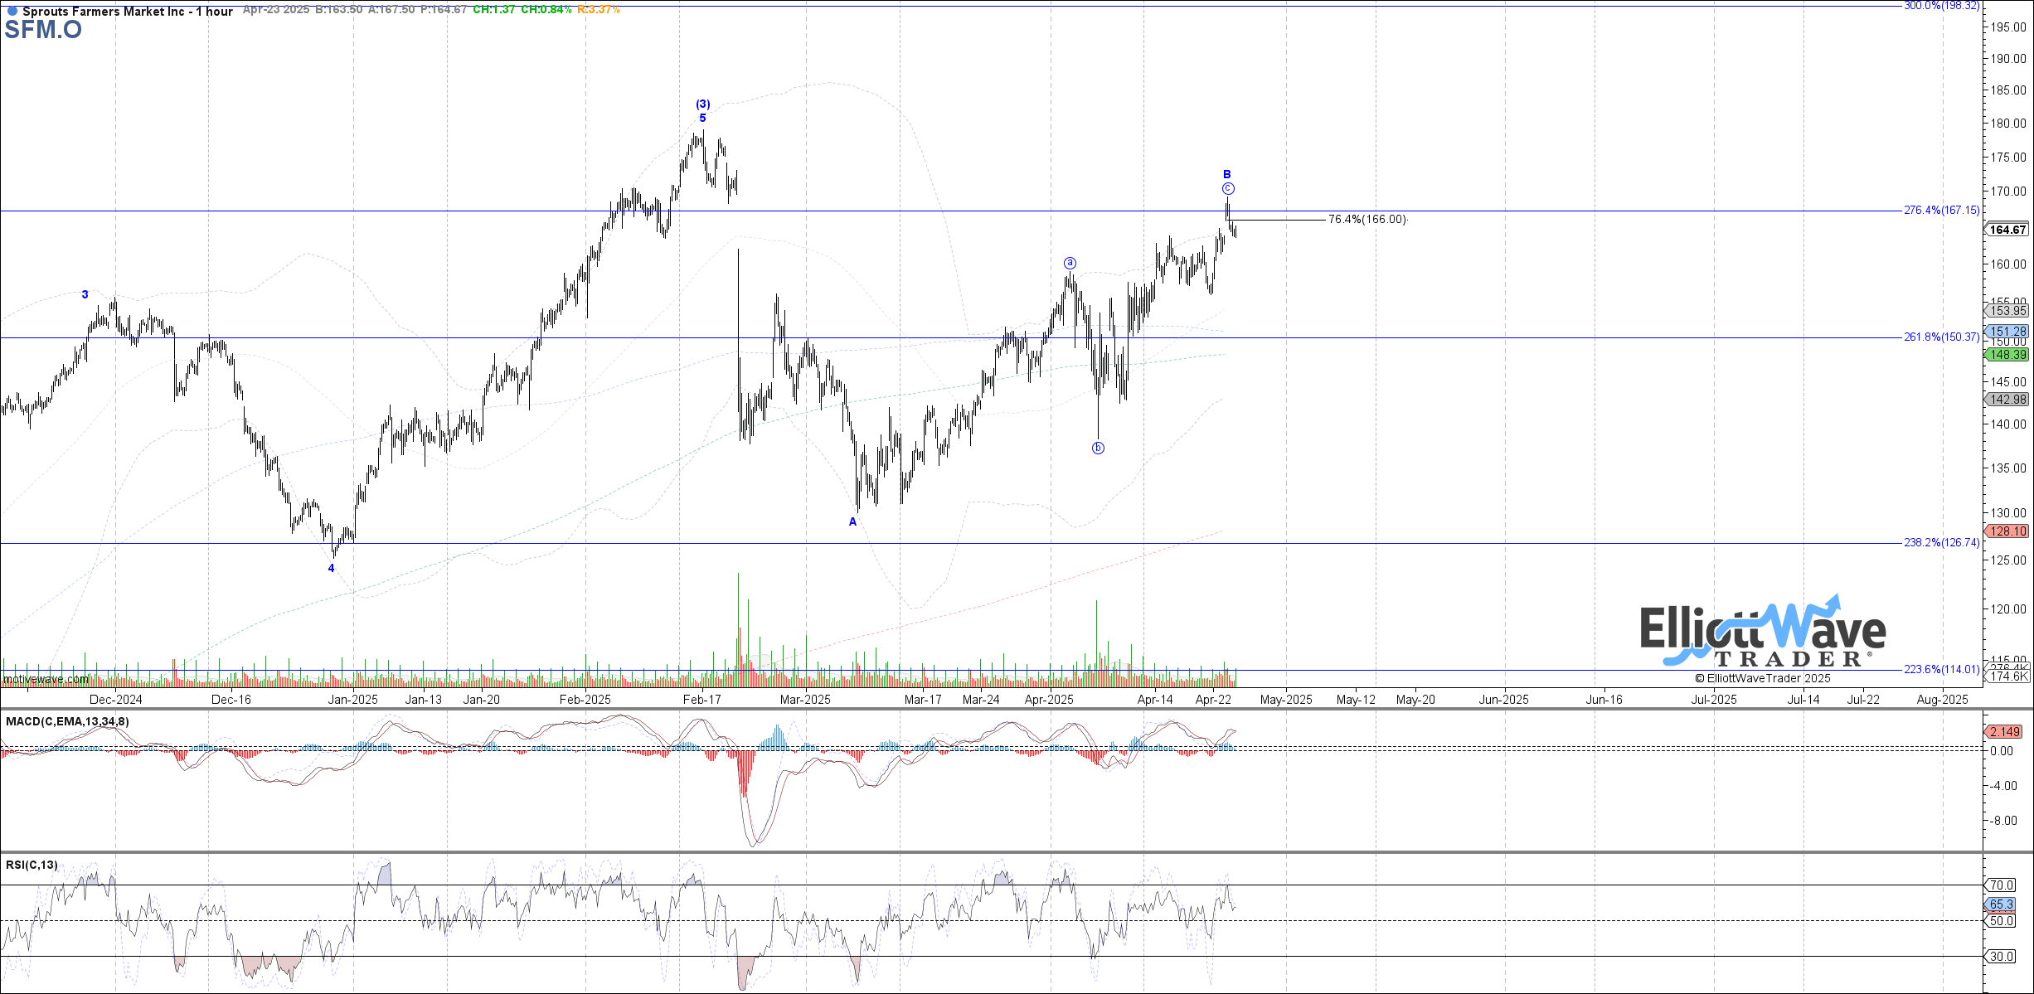Select the 261.8%(150.37) Fibonacci level label

pyautogui.click(x=1940, y=337)
